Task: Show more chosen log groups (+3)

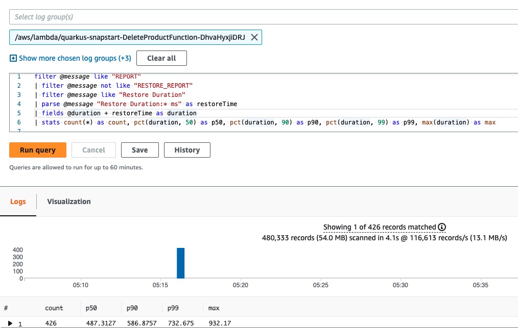Action: (x=75, y=58)
